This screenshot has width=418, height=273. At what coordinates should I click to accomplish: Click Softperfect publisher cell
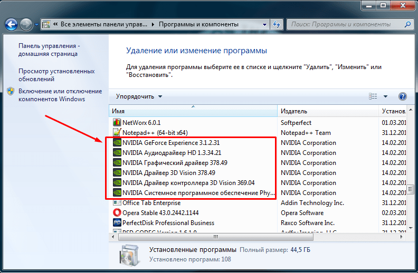tap(296, 123)
